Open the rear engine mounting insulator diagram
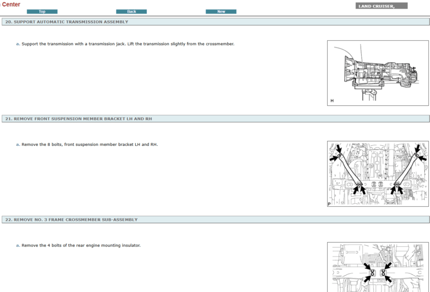Image resolution: width=430 pixels, height=292 pixels. [x=378, y=267]
